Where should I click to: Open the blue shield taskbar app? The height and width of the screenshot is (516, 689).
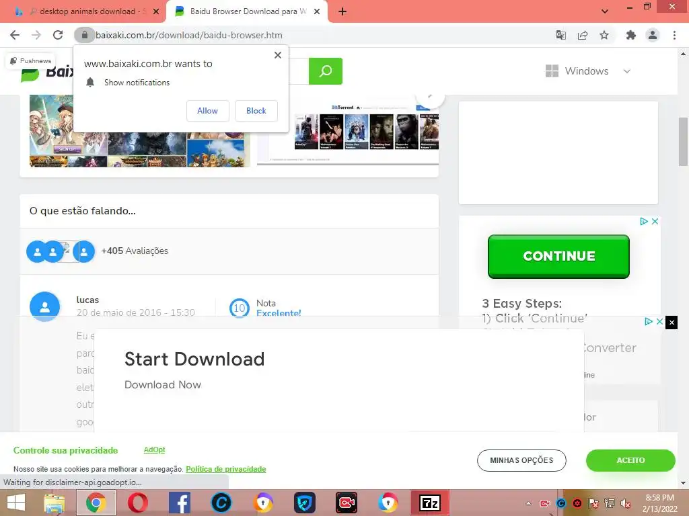[x=305, y=503]
